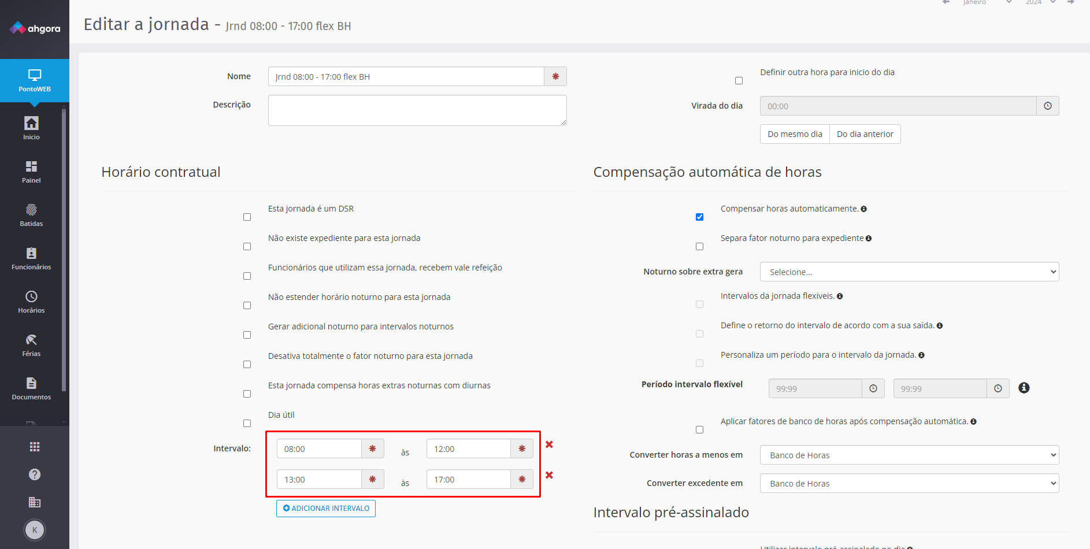Click the Descrição text area
The width and height of the screenshot is (1090, 549).
tap(417, 110)
